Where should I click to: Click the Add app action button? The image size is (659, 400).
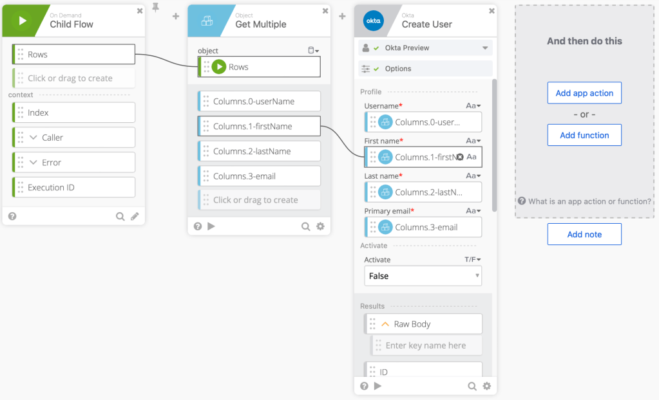point(584,93)
